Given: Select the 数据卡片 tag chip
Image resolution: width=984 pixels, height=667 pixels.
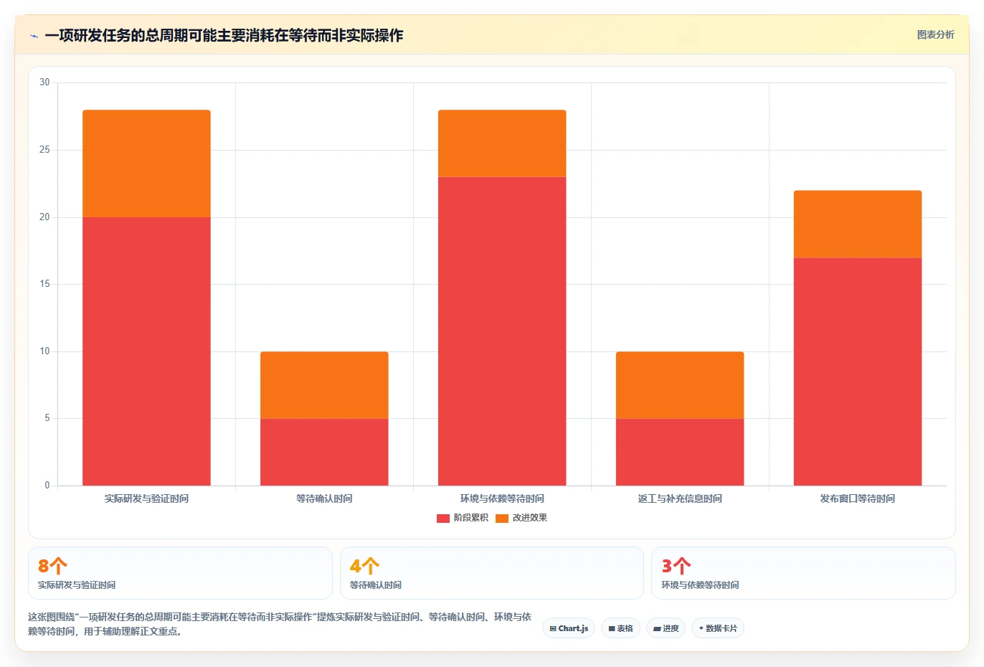Looking at the screenshot, I should tap(718, 628).
